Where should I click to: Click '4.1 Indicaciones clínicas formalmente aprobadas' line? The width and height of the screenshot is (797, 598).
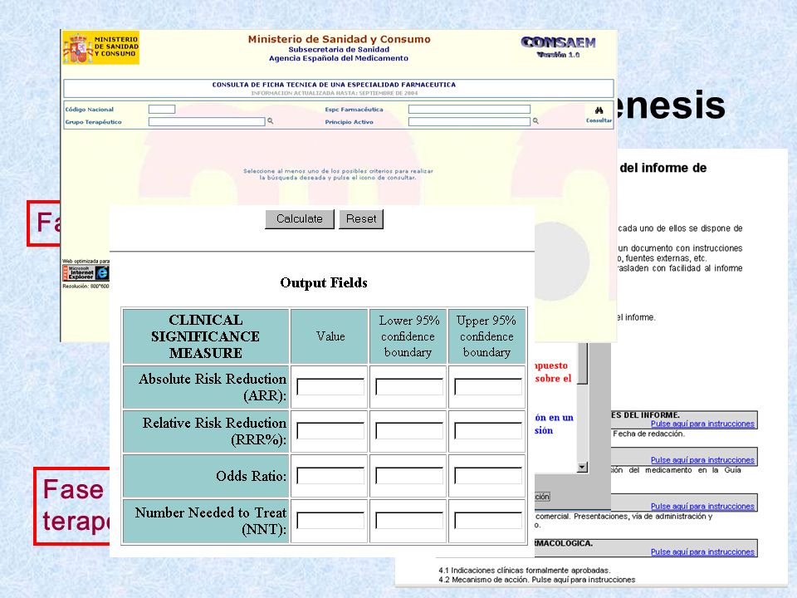click(x=524, y=571)
